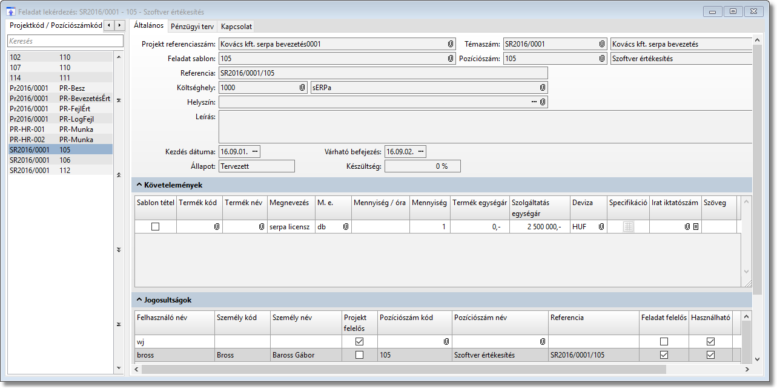Open Specifikáció grid icon in requirements row
The image size is (777, 389).
tap(629, 227)
